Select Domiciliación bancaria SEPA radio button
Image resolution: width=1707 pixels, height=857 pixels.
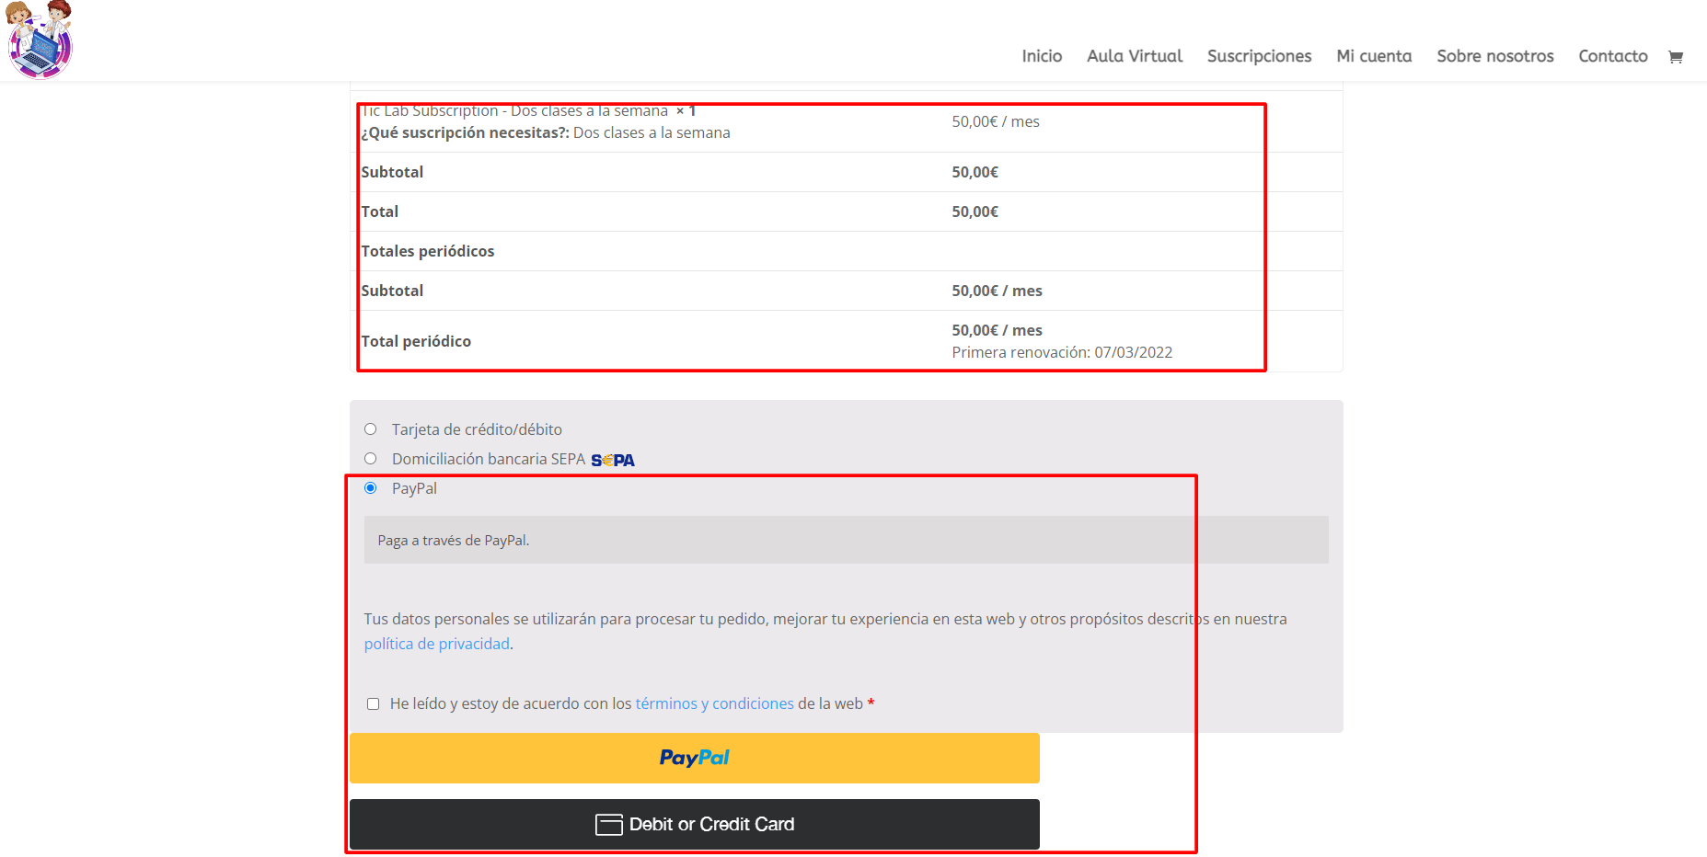click(x=370, y=459)
